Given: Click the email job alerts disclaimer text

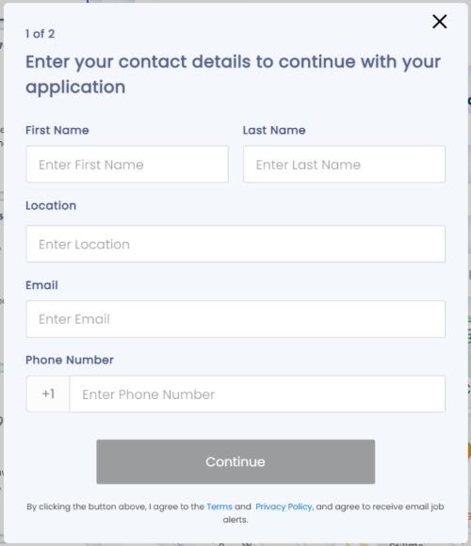Looking at the screenshot, I should (235, 513).
